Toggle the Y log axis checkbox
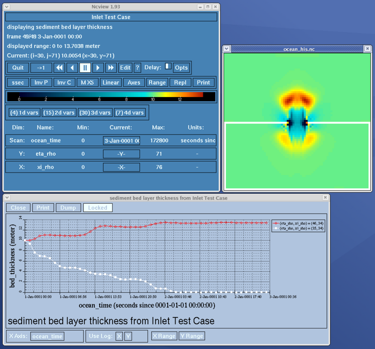The image size is (375, 349). tap(128, 336)
